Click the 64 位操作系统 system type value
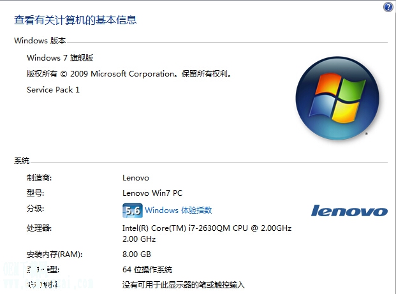Screen dimensions: 396x294 (x=147, y=270)
